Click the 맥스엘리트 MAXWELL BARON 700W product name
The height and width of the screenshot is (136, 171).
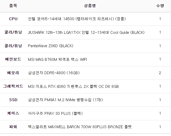[x=80, y=127]
